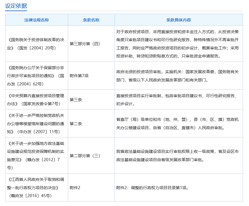Image resolution: width=249 pixels, height=206 pixels.
Task: Select the 国务院关于投资体制改革的决定 law name cell
Action: pos(37,44)
